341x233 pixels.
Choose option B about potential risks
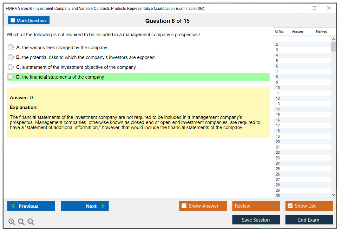click(11, 57)
